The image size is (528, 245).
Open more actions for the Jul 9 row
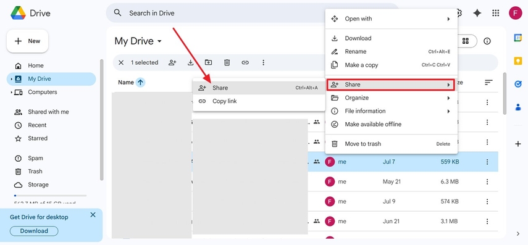(487, 202)
